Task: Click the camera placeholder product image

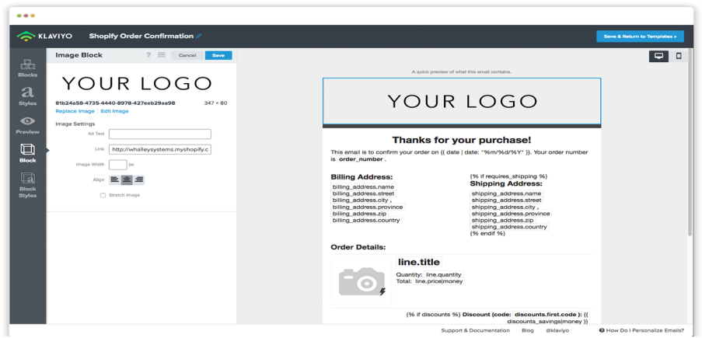Action: (x=361, y=281)
